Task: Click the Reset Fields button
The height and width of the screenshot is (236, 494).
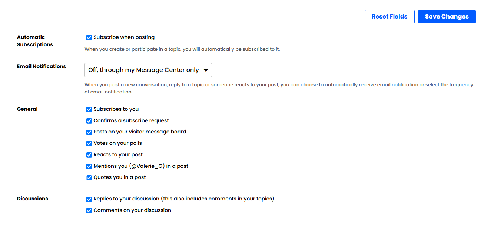Action: tap(389, 17)
